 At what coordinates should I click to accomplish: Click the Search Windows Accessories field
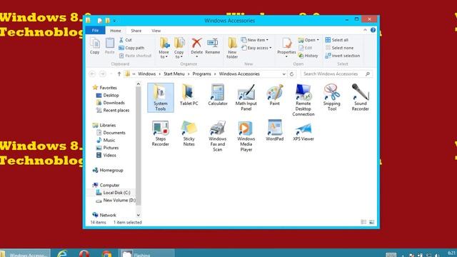[336, 74]
